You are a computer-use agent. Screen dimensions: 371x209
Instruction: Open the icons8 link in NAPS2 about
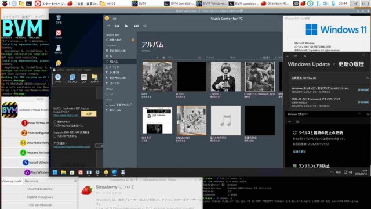(x=71, y=147)
